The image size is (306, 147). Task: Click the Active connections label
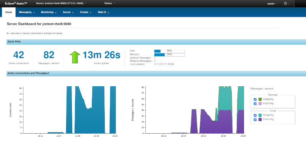coord(19,63)
